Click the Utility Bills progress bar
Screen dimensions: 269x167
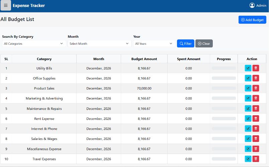(223, 68)
